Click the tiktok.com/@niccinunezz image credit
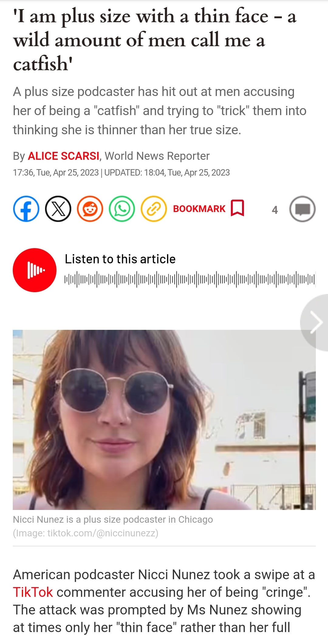The width and height of the screenshot is (328, 636). pyautogui.click(x=85, y=533)
